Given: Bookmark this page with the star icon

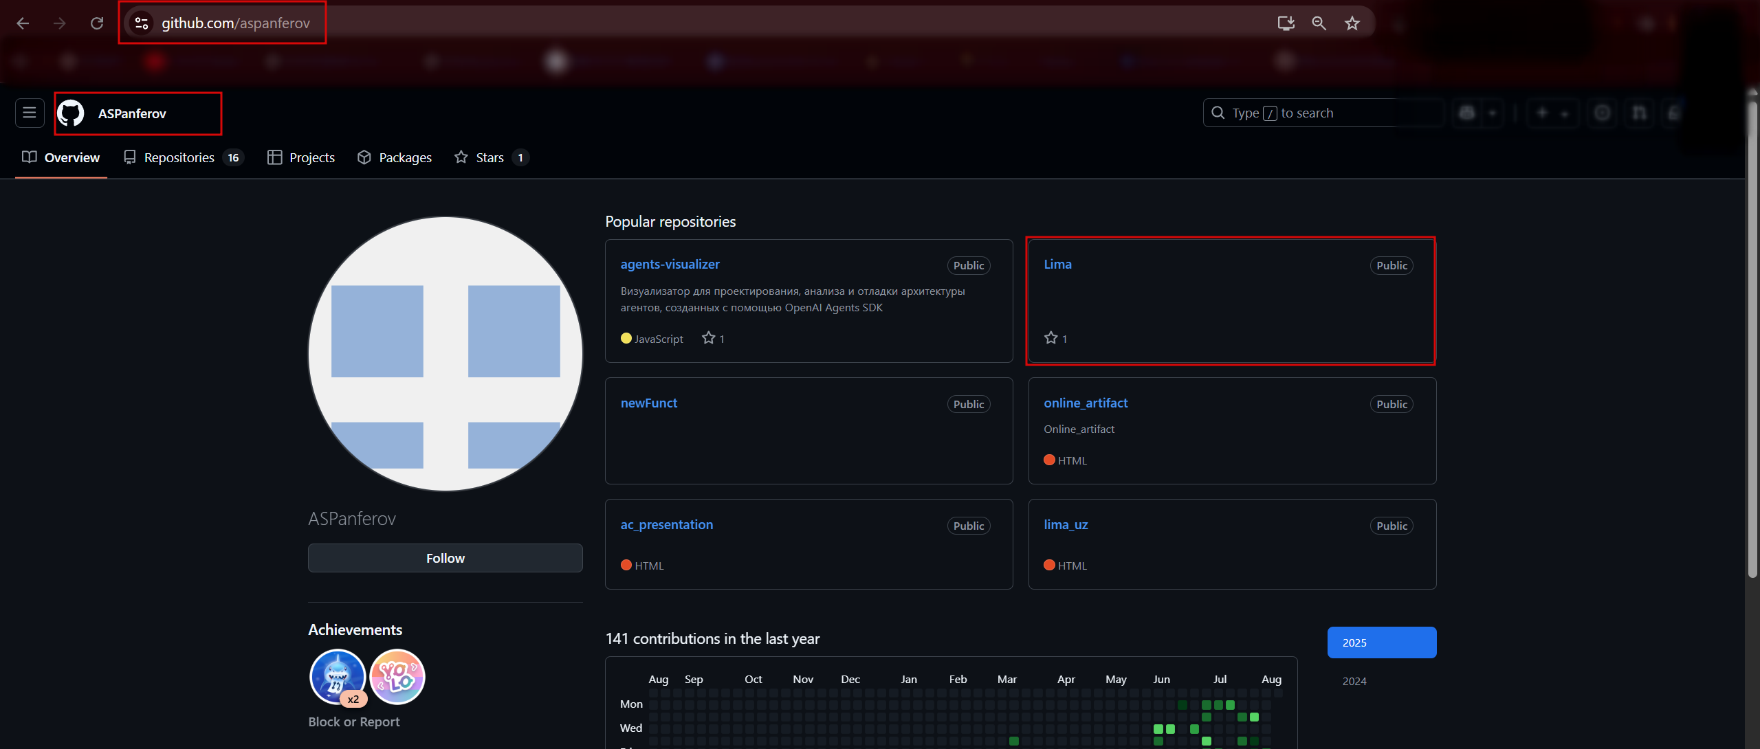Looking at the screenshot, I should (1352, 23).
